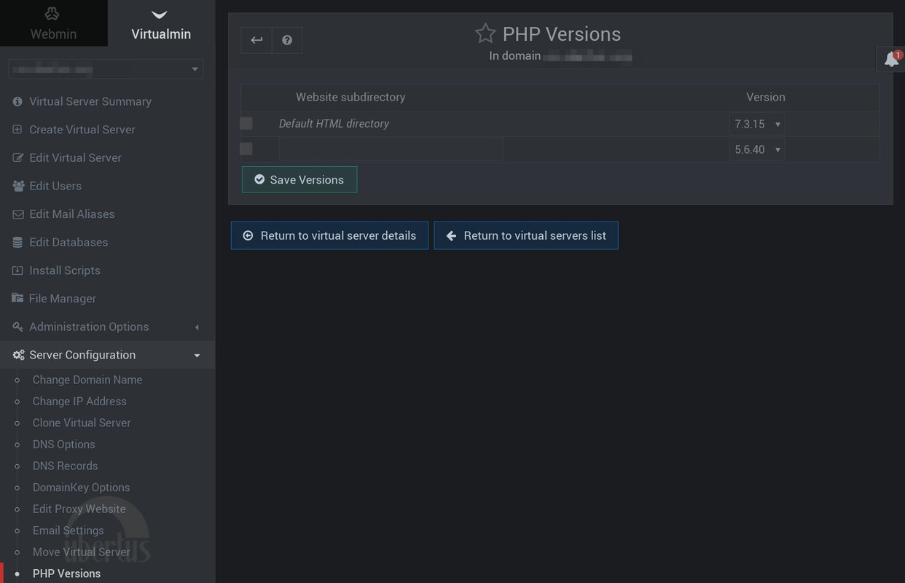Star PHP Versions as favorite
Image resolution: width=905 pixels, height=583 pixels.
tap(485, 34)
